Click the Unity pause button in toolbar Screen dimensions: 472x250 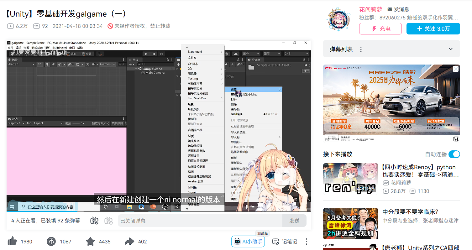pos(154,54)
